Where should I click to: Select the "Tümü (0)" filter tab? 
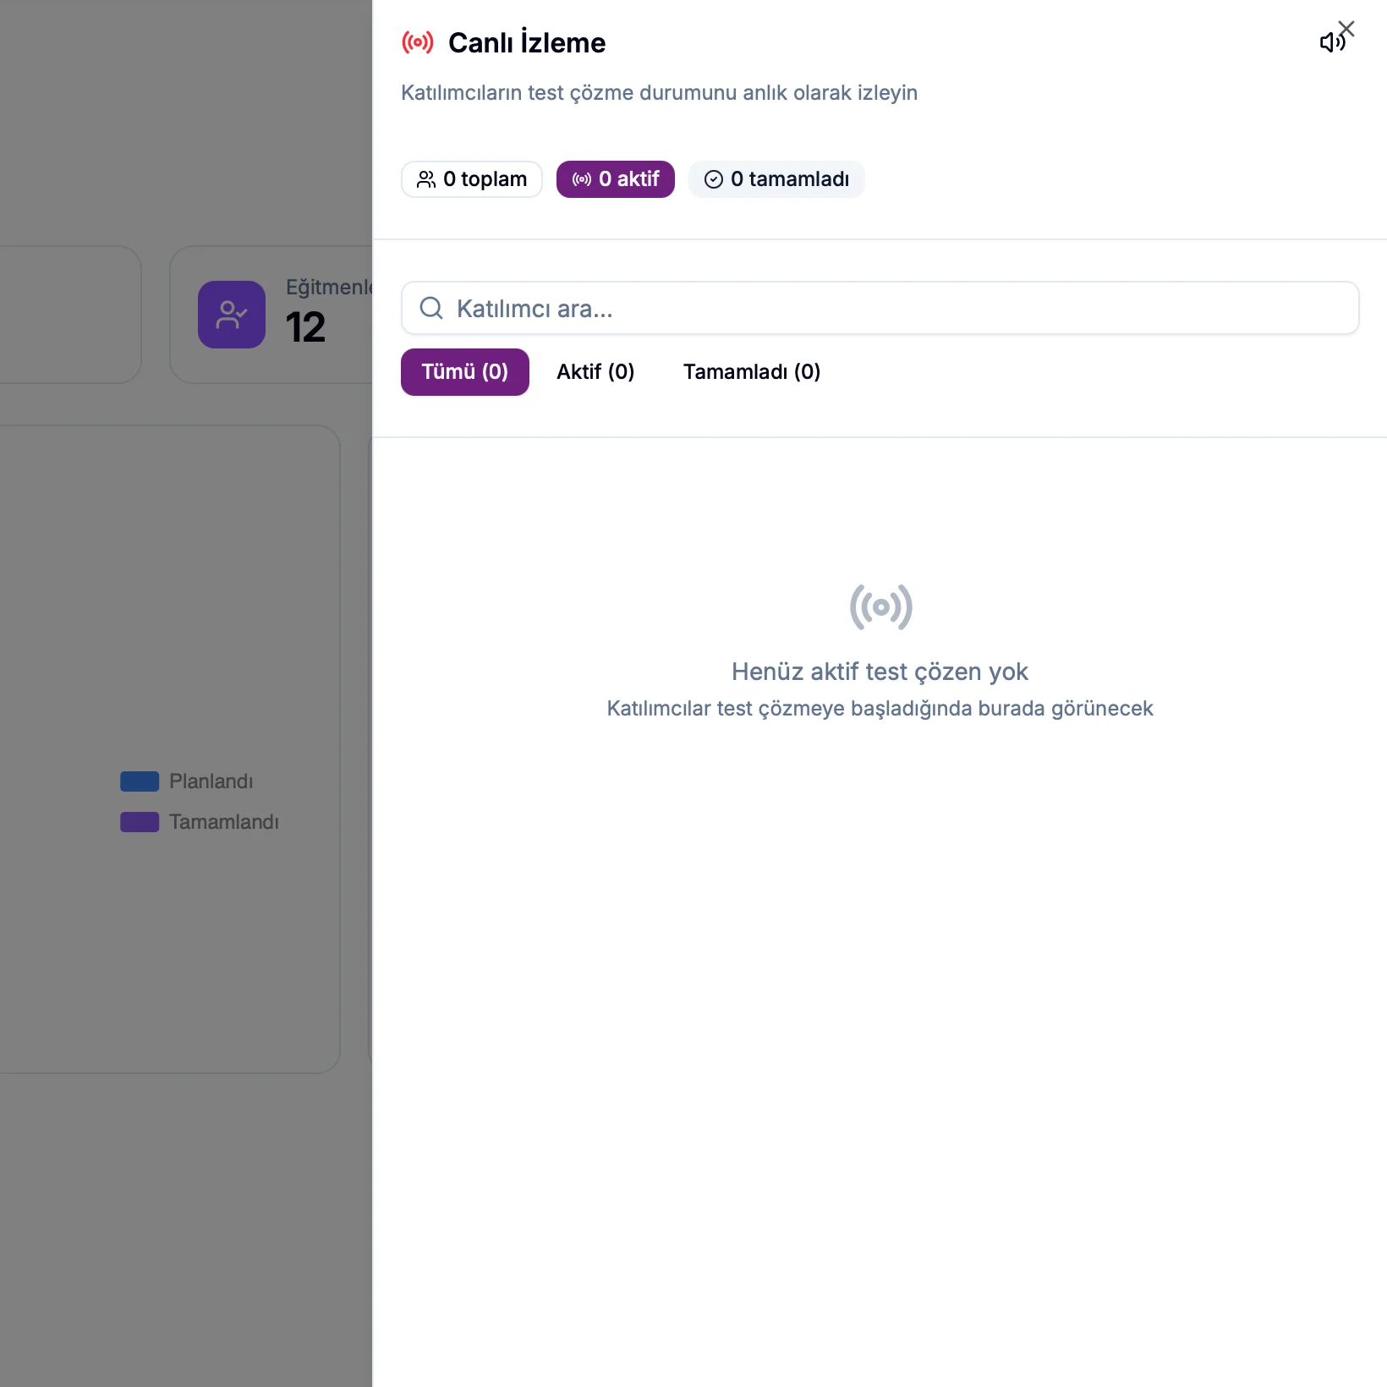pos(465,372)
